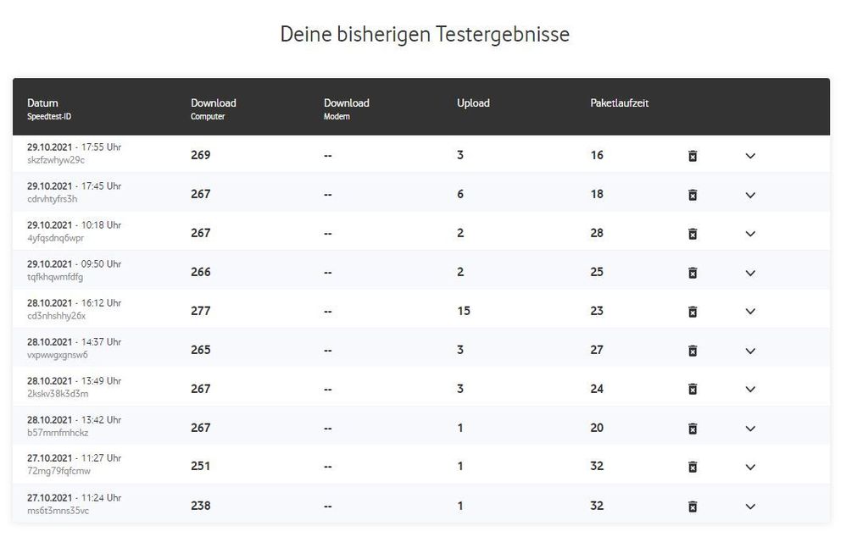Click the Download Modem column header
The image size is (846, 537).
click(347, 109)
